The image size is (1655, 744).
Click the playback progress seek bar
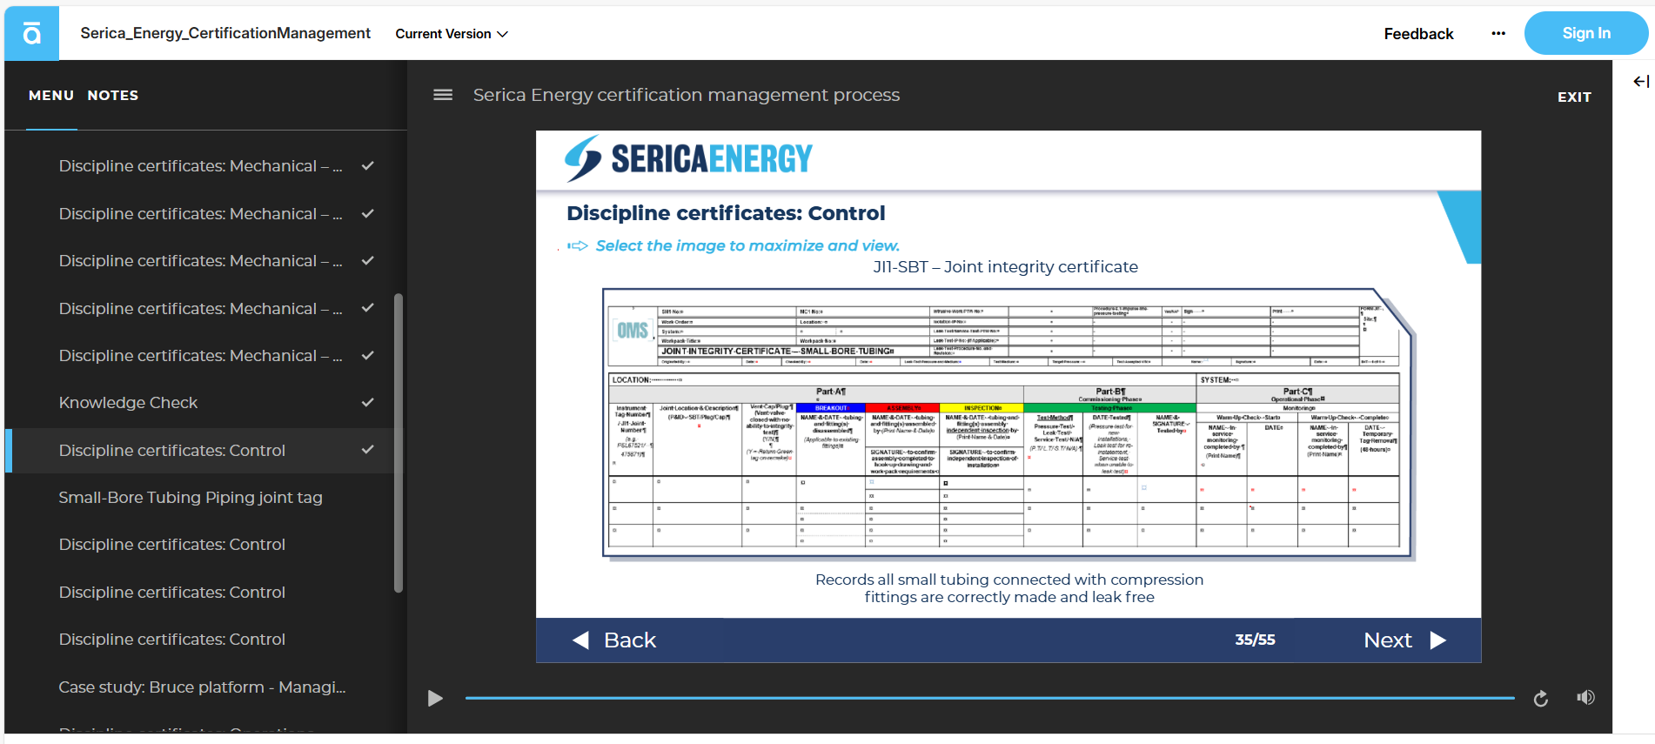(989, 698)
